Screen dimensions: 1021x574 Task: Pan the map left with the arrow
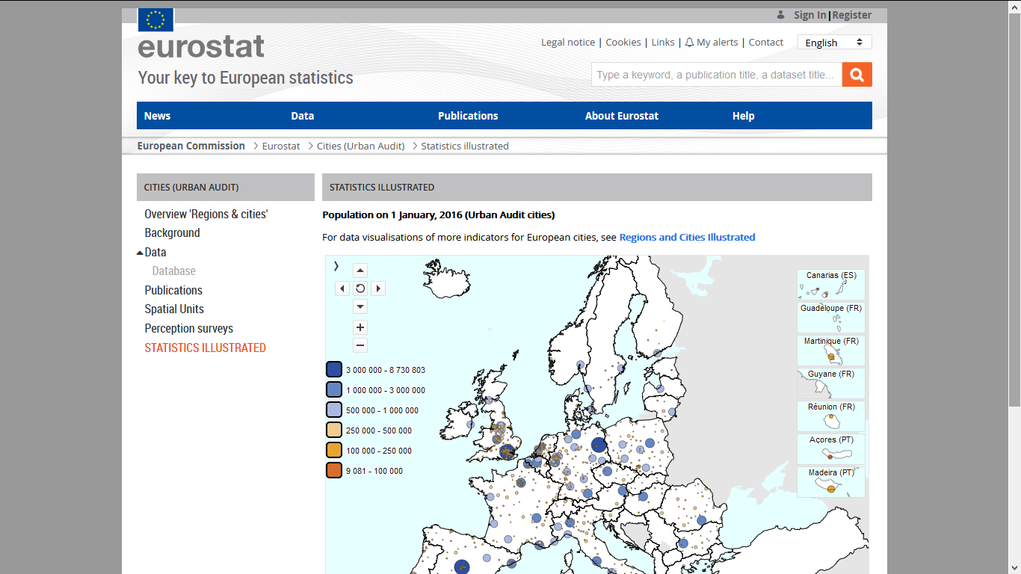(x=342, y=288)
